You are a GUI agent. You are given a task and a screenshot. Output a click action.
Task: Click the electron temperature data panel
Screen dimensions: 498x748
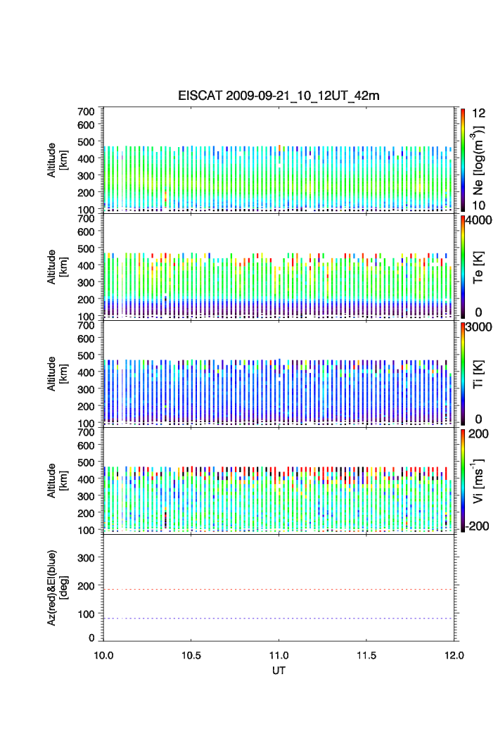coord(279,266)
